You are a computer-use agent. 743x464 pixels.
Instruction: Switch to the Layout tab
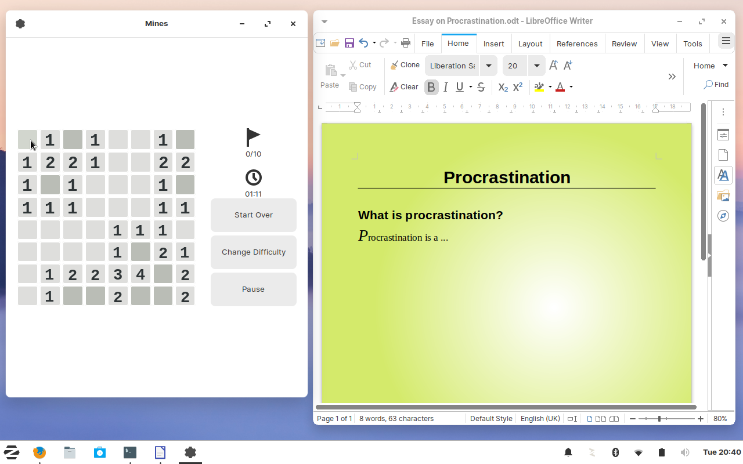click(530, 43)
